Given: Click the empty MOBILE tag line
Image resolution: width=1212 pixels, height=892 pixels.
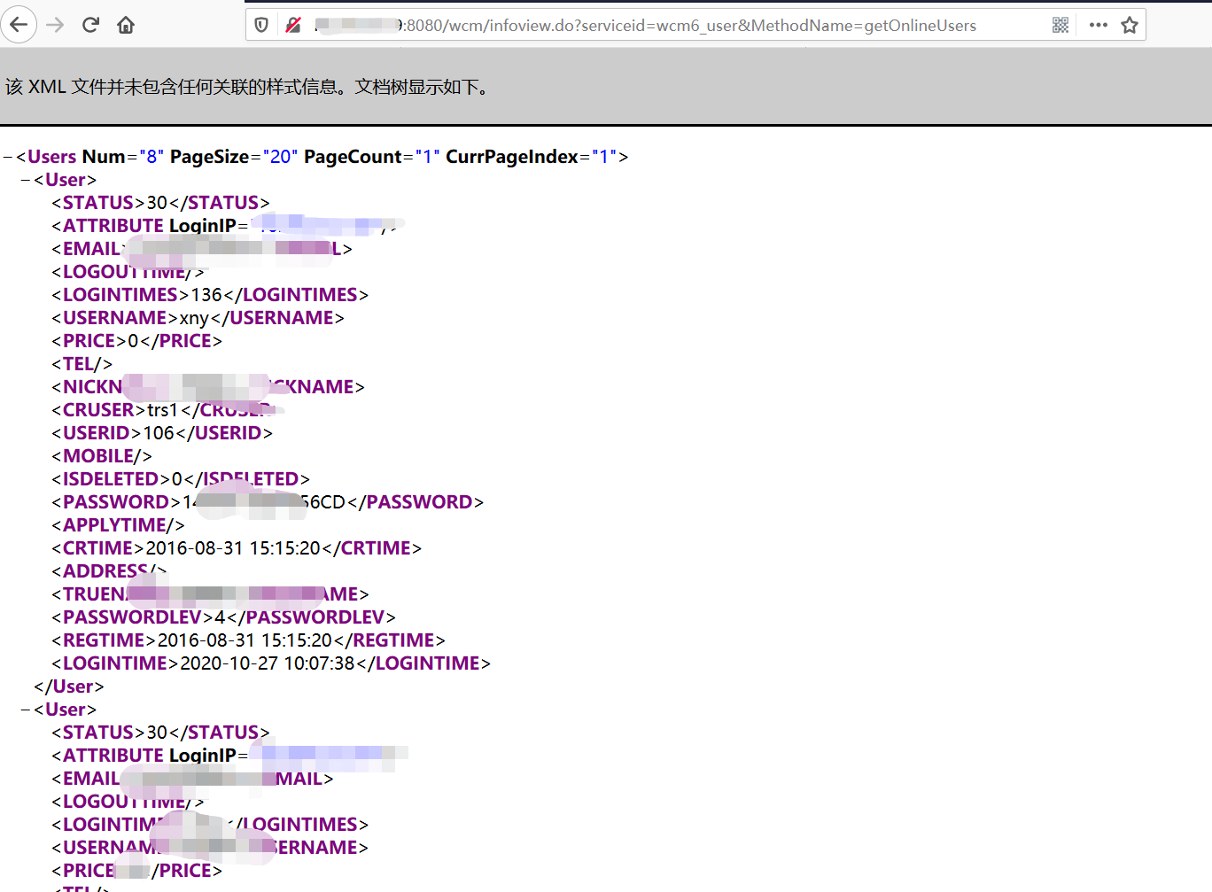Looking at the screenshot, I should pyautogui.click(x=102, y=456).
